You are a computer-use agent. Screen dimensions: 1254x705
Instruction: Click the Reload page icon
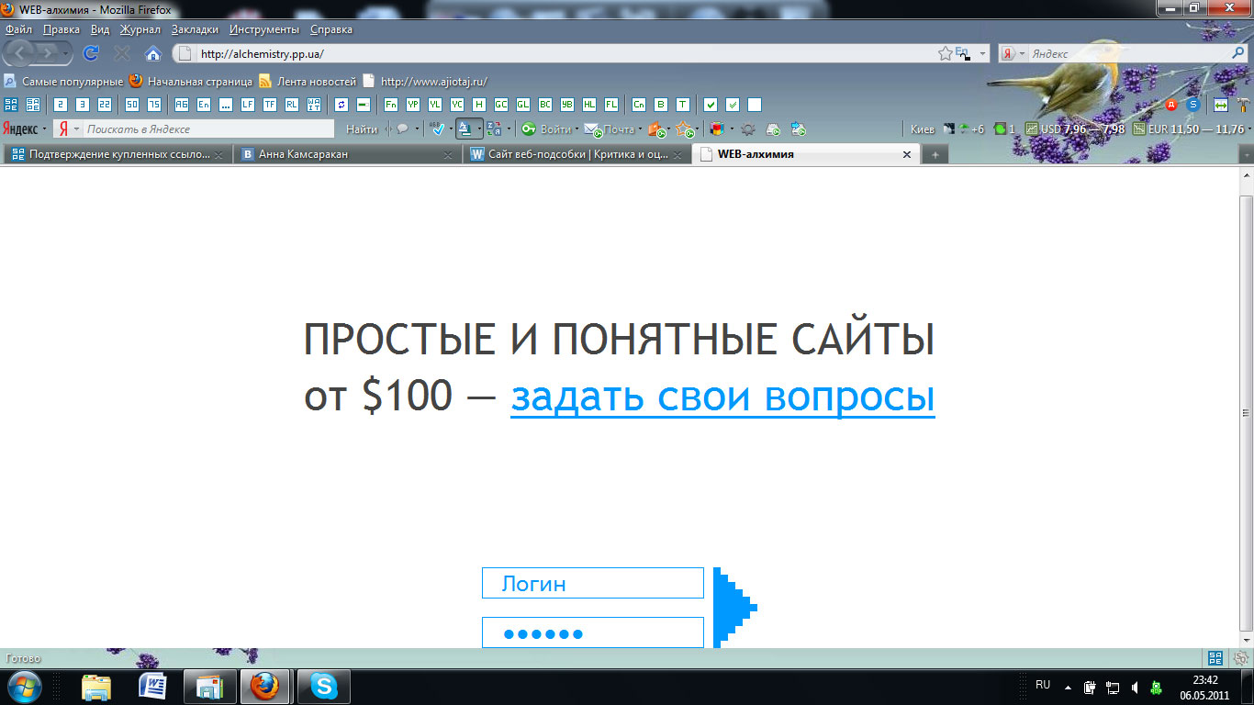click(x=91, y=53)
